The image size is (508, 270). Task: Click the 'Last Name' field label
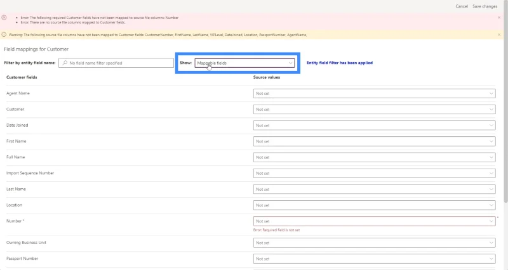click(x=16, y=189)
